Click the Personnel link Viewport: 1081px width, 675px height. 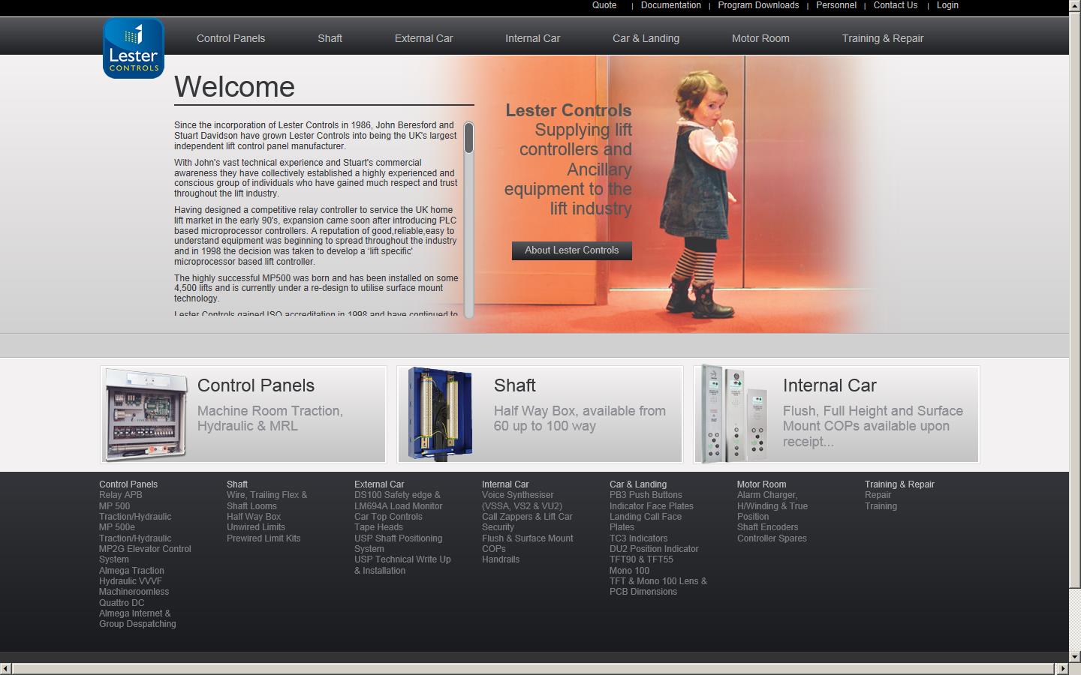[x=836, y=5]
